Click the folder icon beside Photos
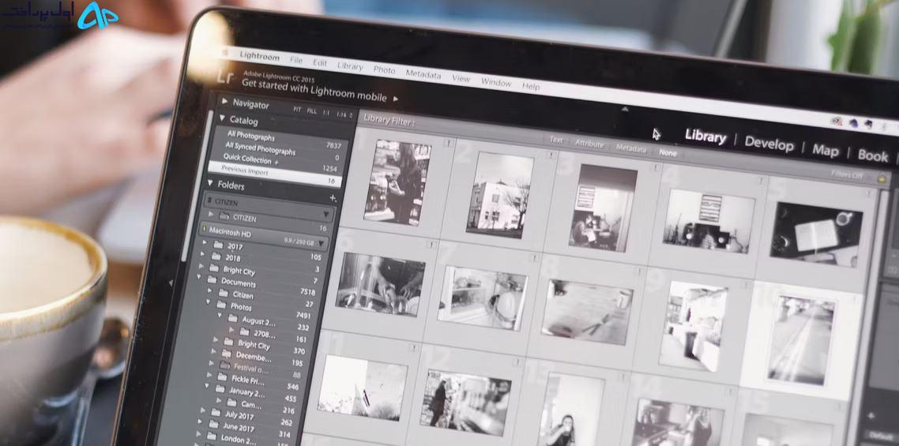Image resolution: width=899 pixels, height=446 pixels. click(x=222, y=305)
